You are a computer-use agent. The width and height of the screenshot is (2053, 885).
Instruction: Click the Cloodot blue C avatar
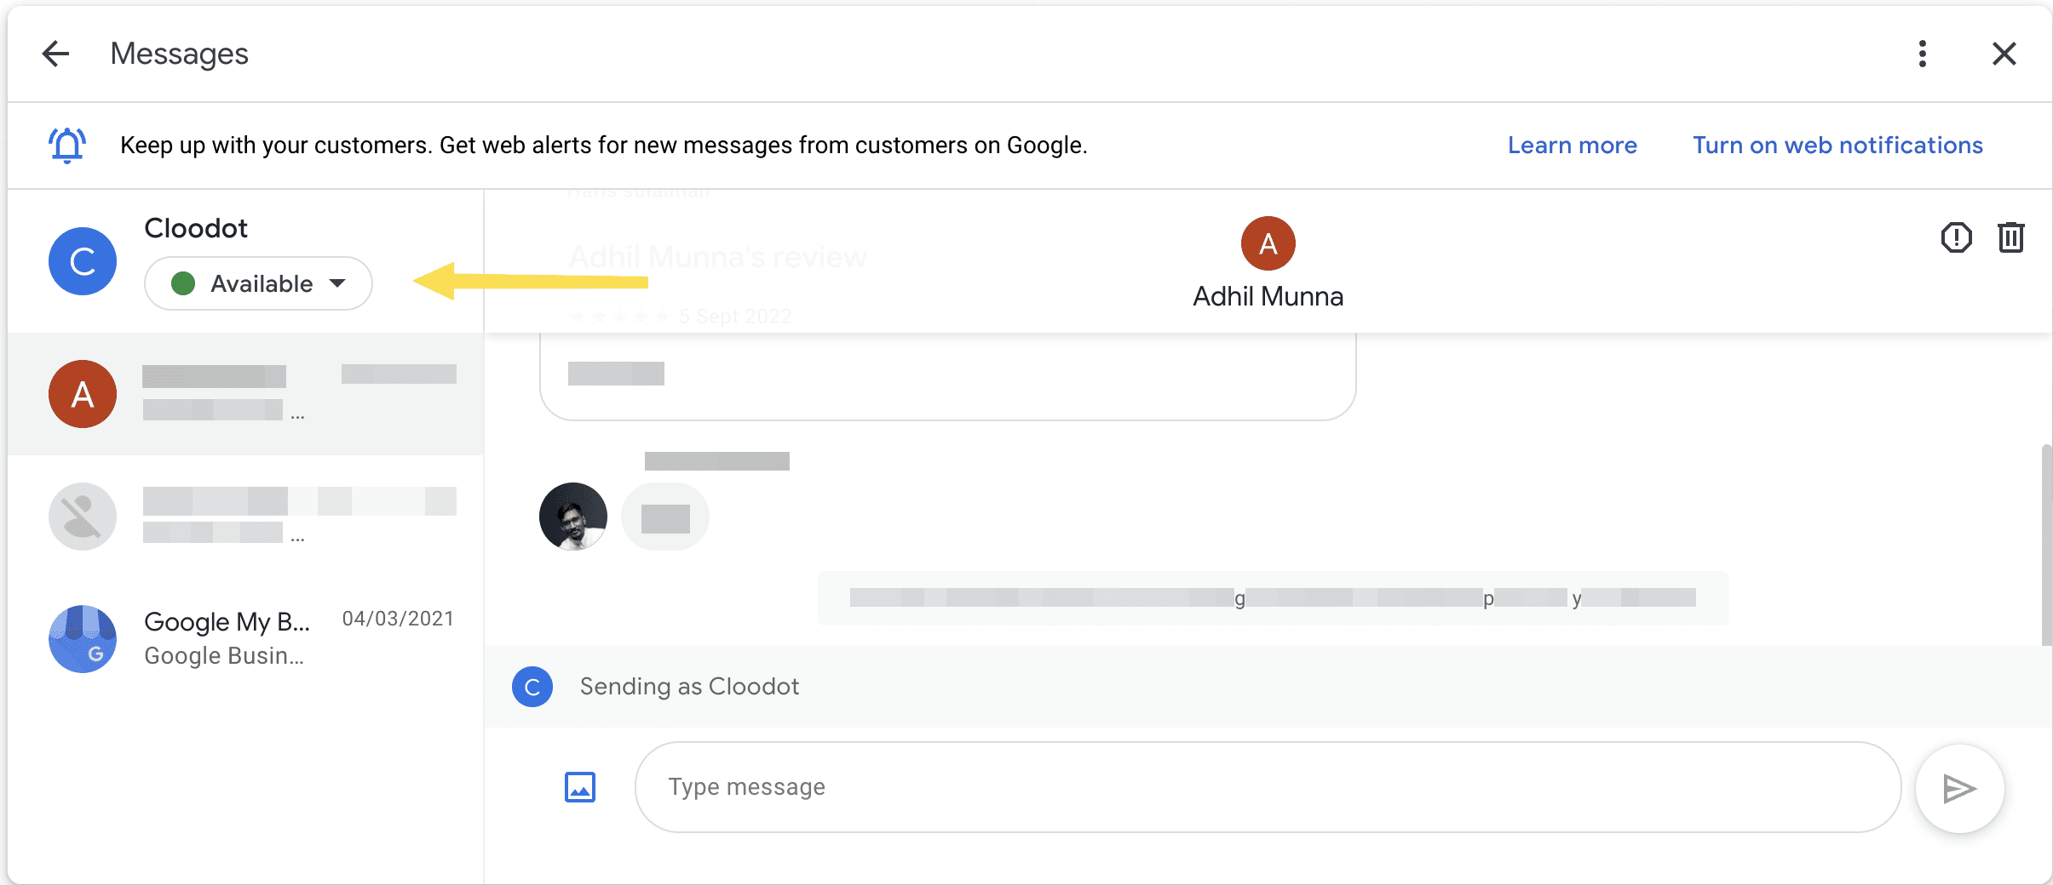pyautogui.click(x=83, y=261)
